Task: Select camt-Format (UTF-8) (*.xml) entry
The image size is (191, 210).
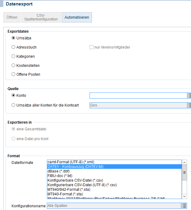Action: [x=70, y=162]
